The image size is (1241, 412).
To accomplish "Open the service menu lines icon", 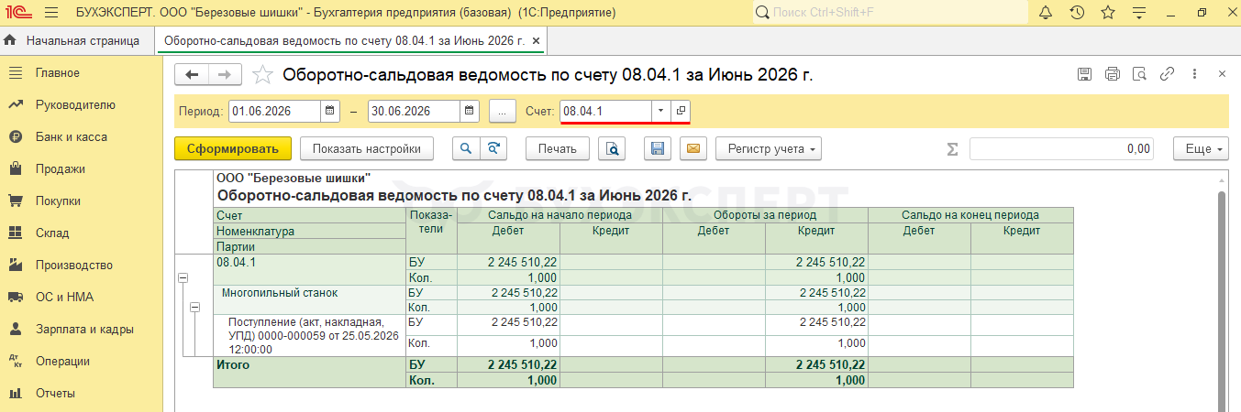I will (x=1138, y=13).
